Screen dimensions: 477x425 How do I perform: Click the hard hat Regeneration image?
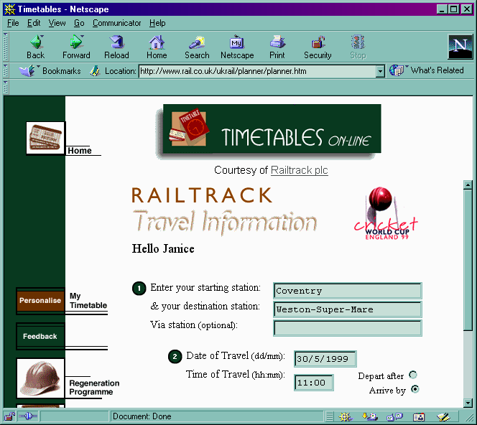(40, 378)
